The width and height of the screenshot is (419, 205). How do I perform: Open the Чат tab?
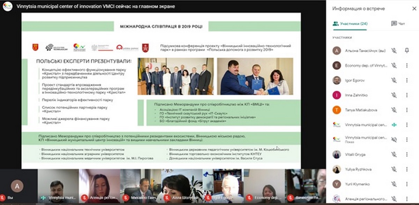[398, 24]
